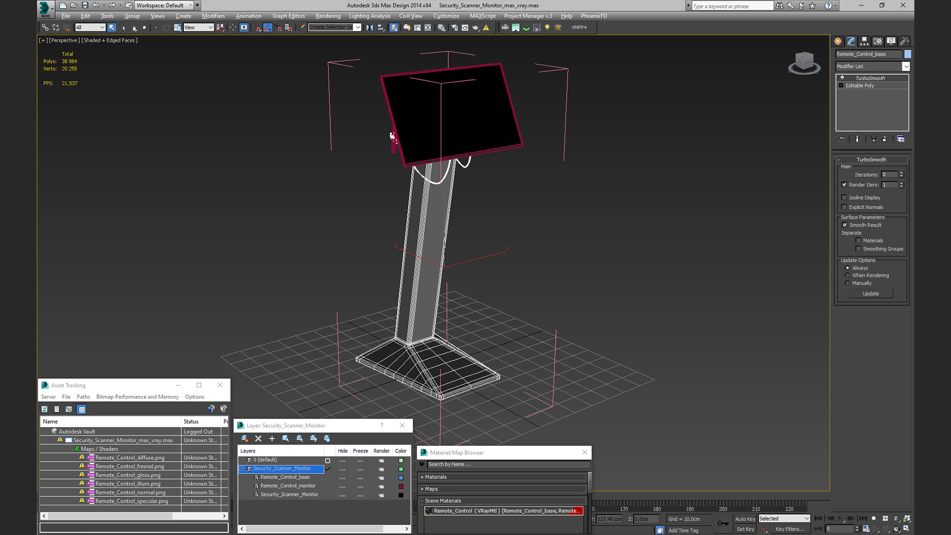Click Add Time Tag button
This screenshot has height=535, width=951.
[683, 530]
